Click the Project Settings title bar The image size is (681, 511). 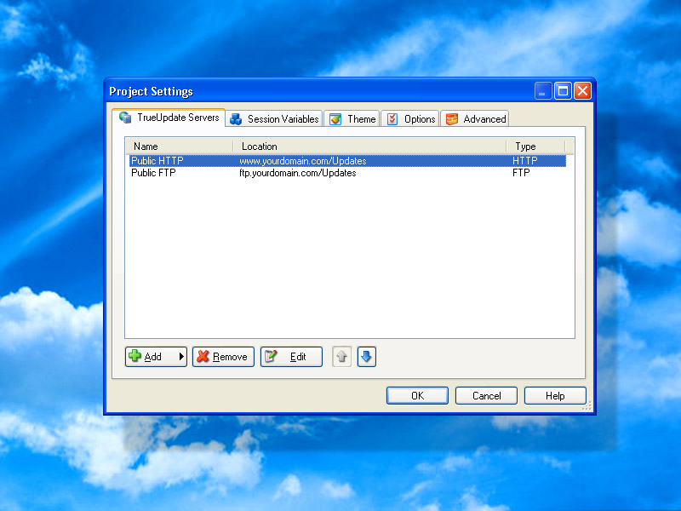[x=319, y=91]
